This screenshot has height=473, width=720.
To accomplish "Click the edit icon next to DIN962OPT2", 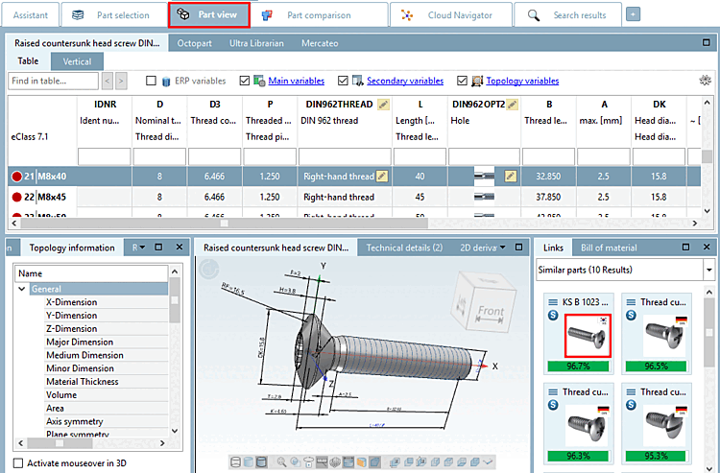I will [x=512, y=104].
